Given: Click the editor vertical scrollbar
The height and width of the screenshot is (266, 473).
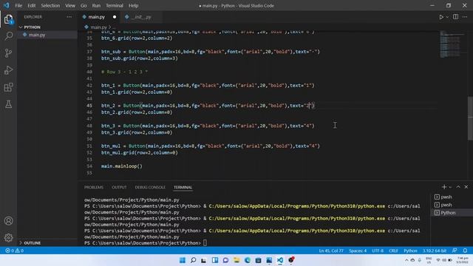Looking at the screenshot, I should [x=470, y=117].
